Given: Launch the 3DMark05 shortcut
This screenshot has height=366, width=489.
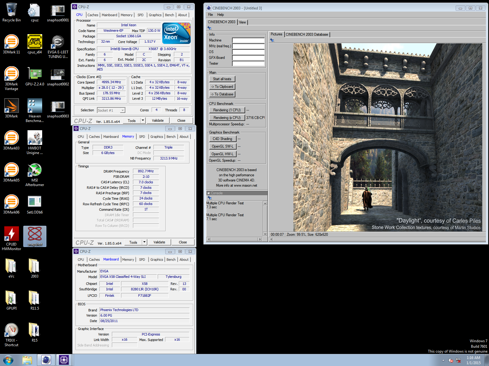Looking at the screenshot, I should pyautogui.click(x=11, y=173).
